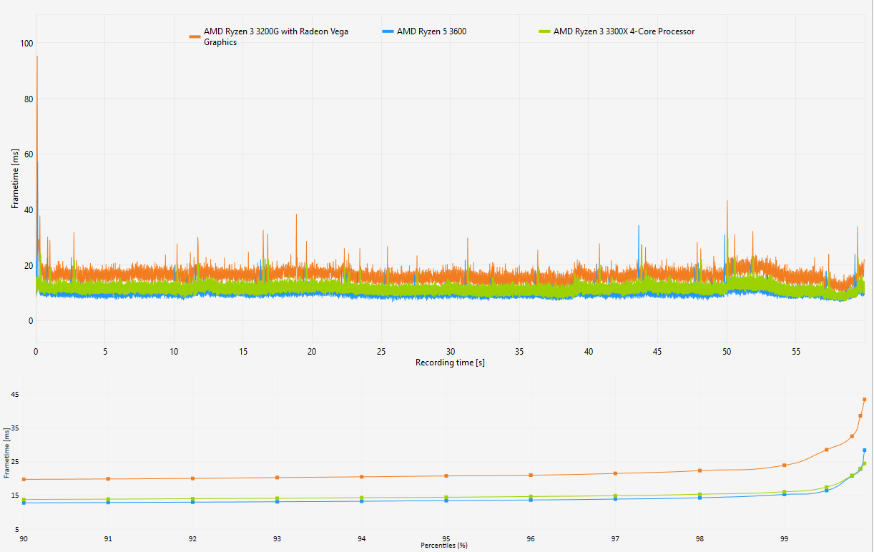The width and height of the screenshot is (874, 552).
Task: Click the blue data marker at the 96th percentile
Action: pyautogui.click(x=531, y=500)
